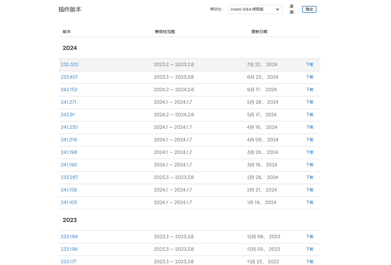Open version 233.196 link
Viewport: 391px width, 265px height.
[69, 249]
